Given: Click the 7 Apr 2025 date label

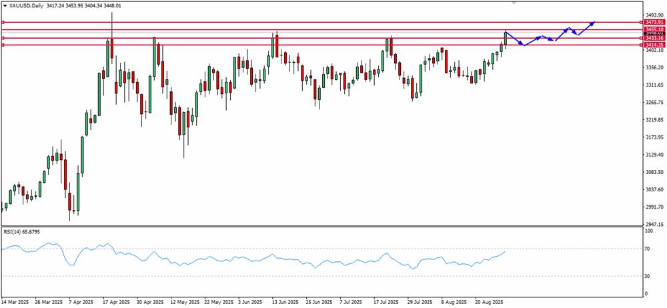Looking at the screenshot, I should tap(82, 301).
